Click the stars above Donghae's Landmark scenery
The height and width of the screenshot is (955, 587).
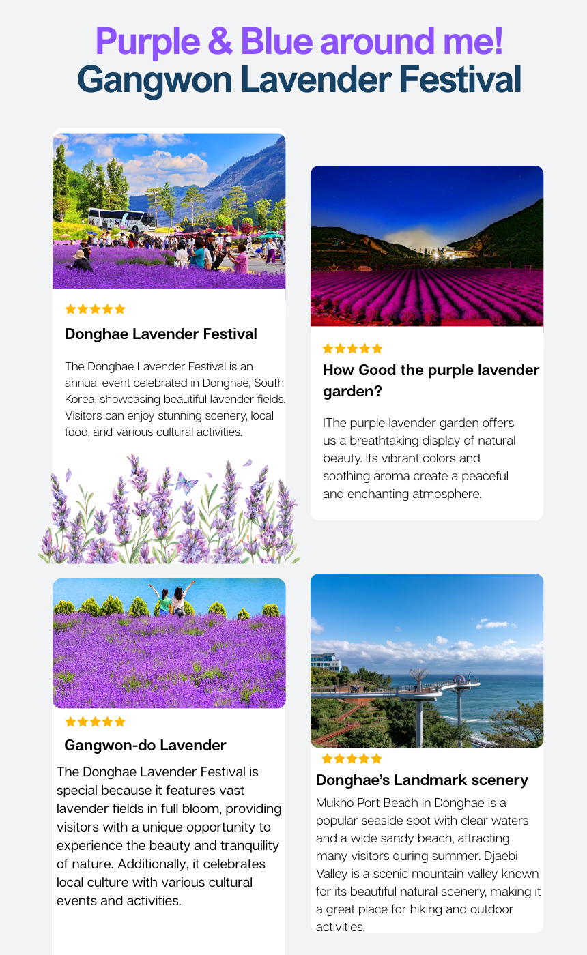tap(352, 759)
